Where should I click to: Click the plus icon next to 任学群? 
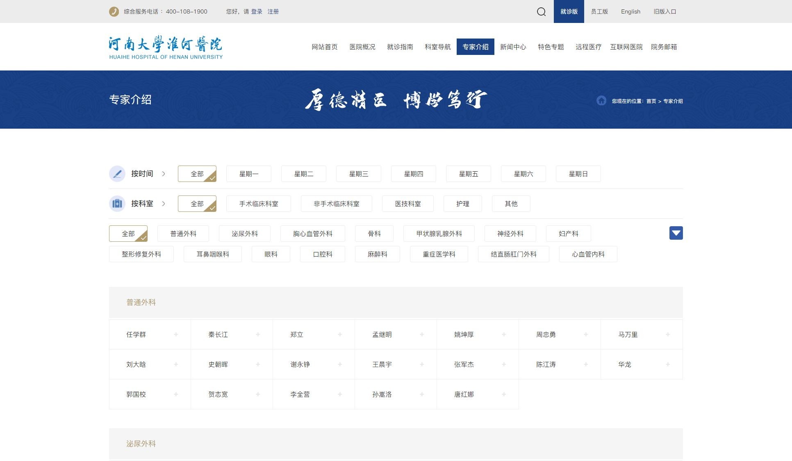[176, 334]
